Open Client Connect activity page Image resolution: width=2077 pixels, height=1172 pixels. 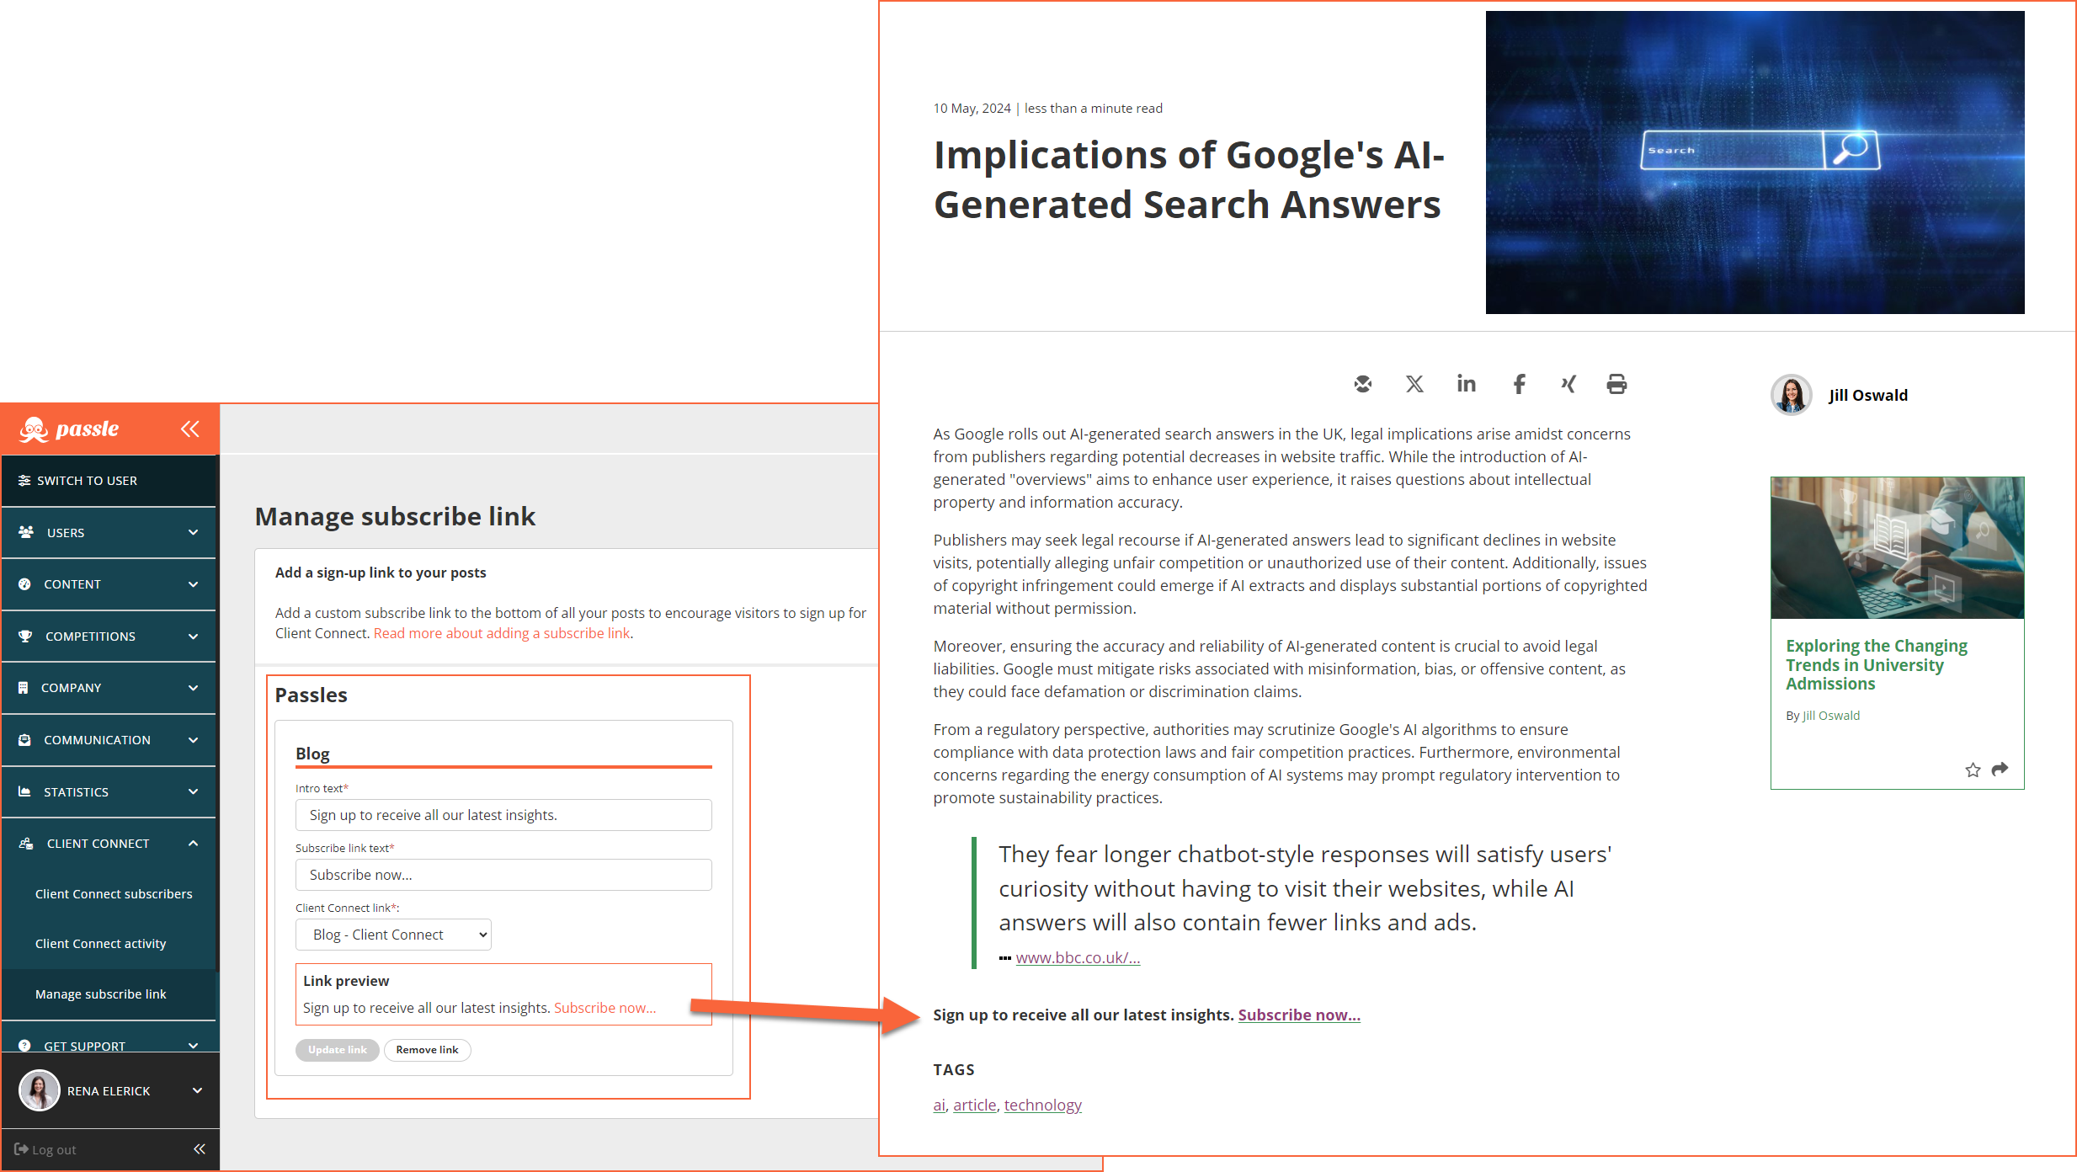(x=100, y=944)
